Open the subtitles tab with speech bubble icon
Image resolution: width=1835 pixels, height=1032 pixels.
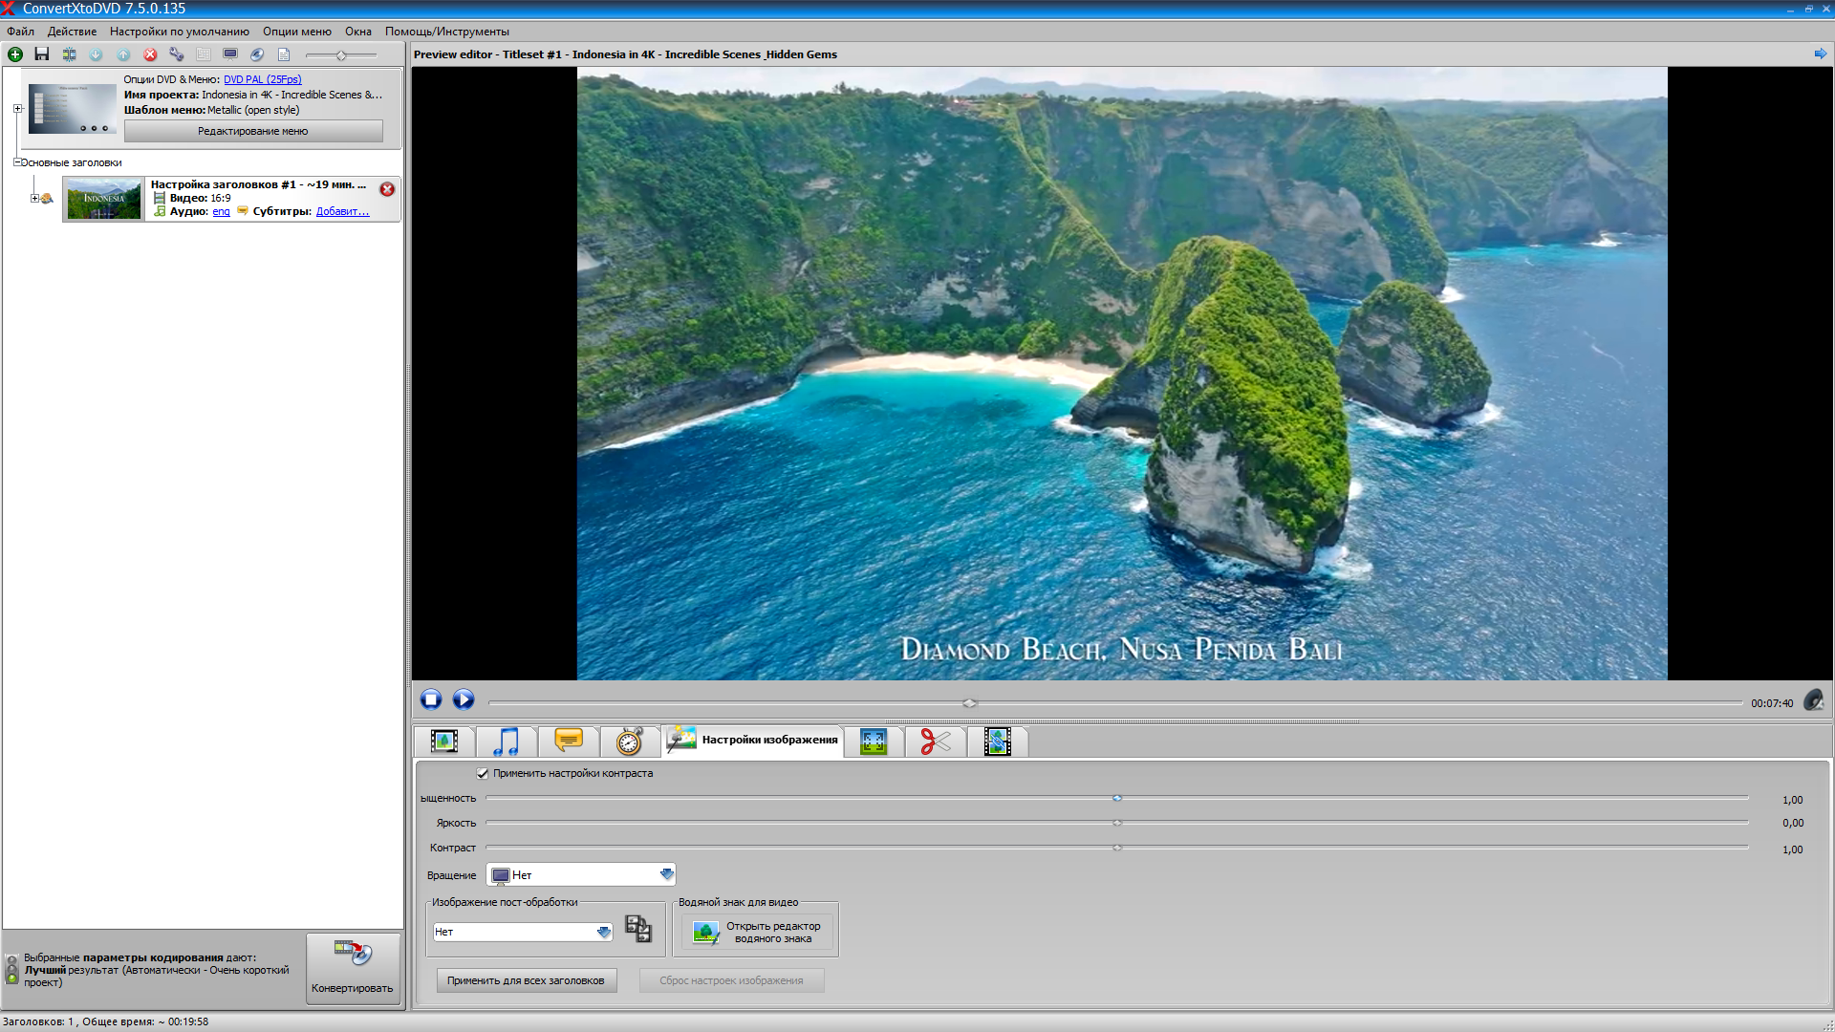[x=569, y=742]
